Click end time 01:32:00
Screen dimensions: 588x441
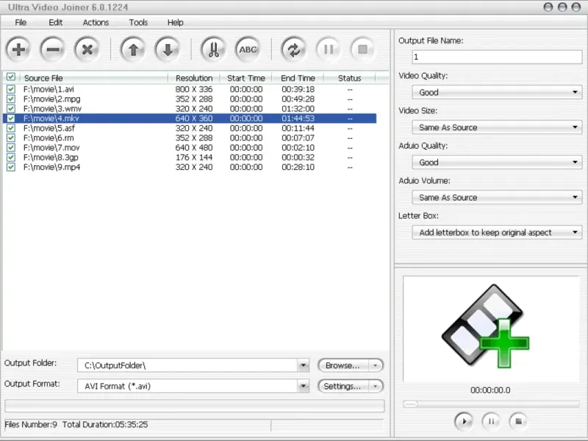tap(298, 109)
